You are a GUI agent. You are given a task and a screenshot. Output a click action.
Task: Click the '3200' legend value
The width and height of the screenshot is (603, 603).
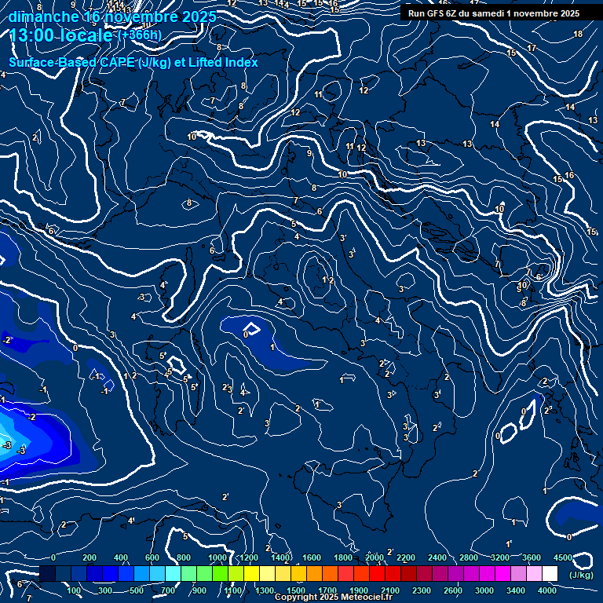[500, 557]
